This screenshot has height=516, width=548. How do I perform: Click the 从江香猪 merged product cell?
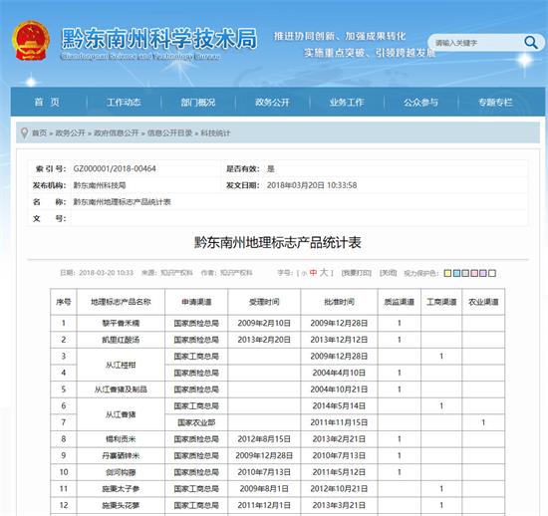point(121,414)
